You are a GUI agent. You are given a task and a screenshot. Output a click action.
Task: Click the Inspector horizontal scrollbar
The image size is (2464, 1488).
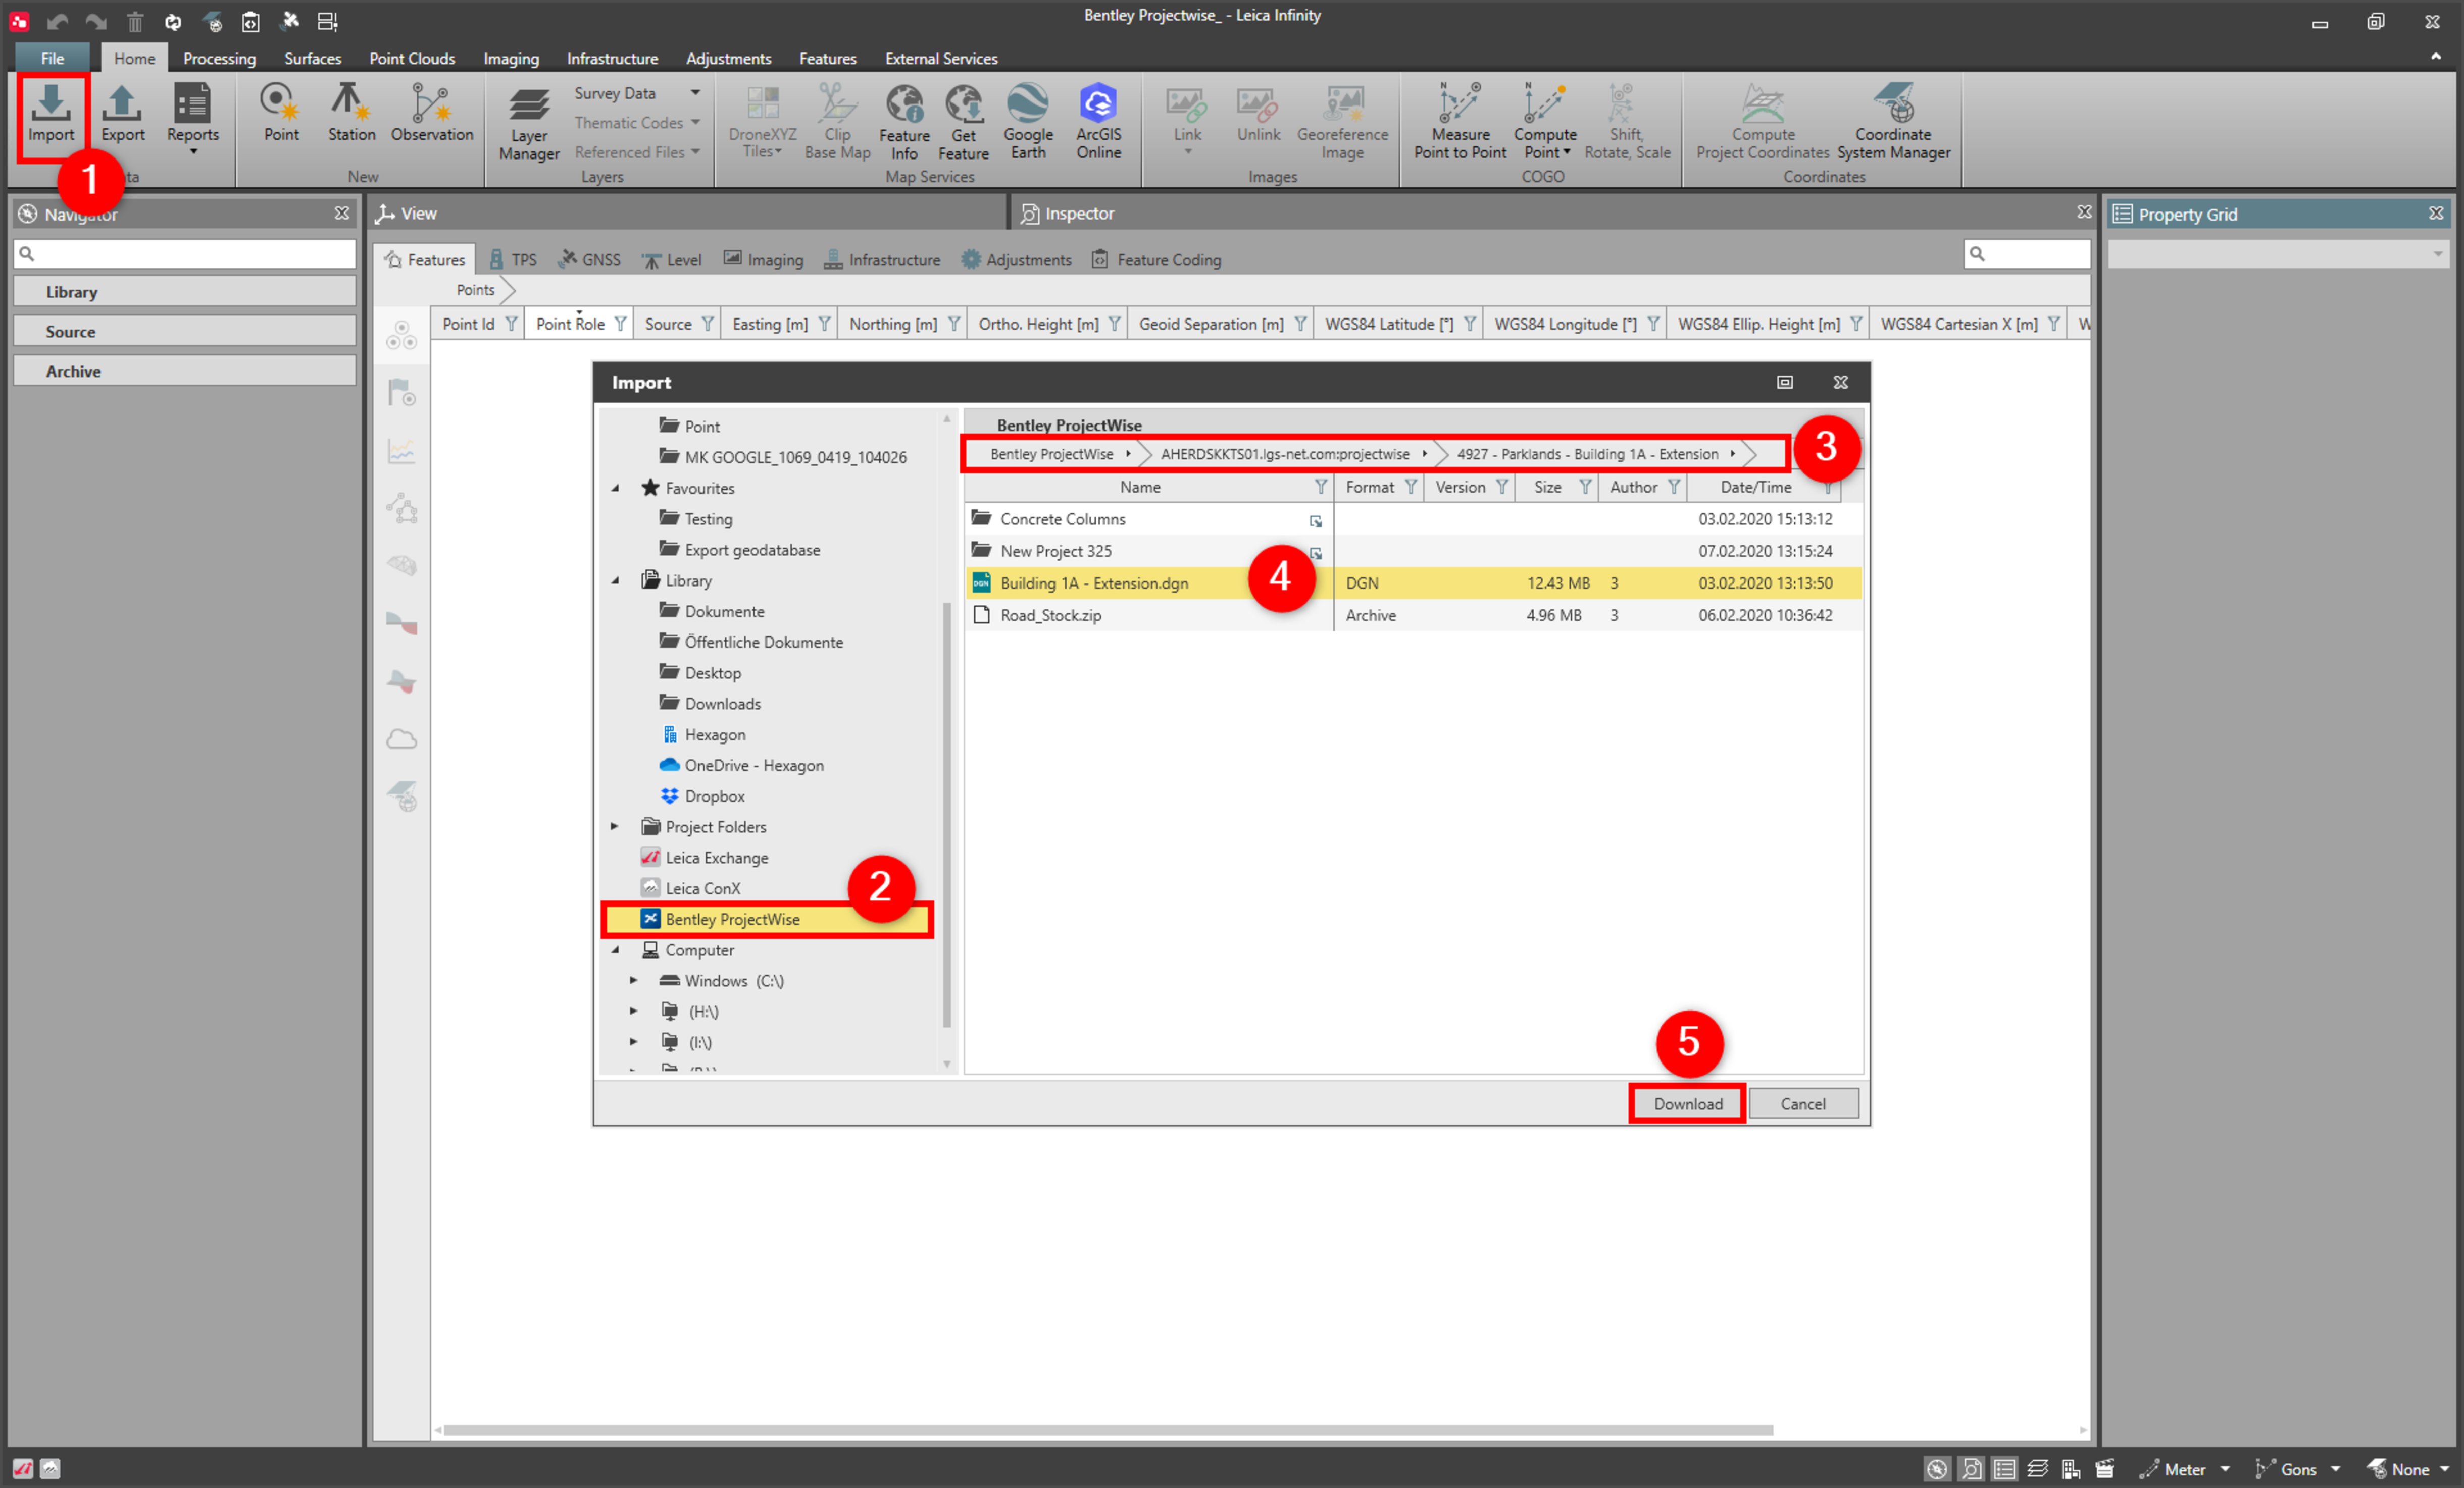click(x=1108, y=1430)
